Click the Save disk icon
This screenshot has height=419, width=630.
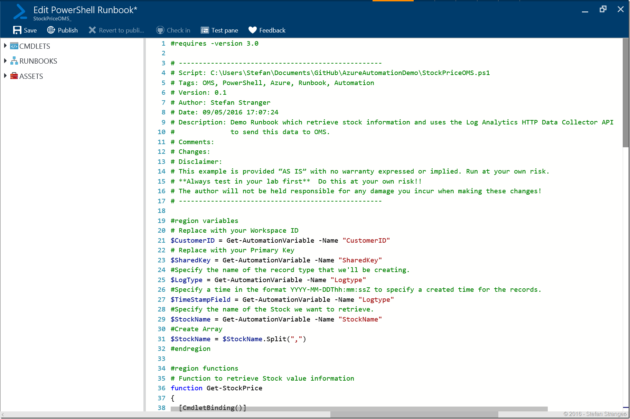[x=17, y=30]
